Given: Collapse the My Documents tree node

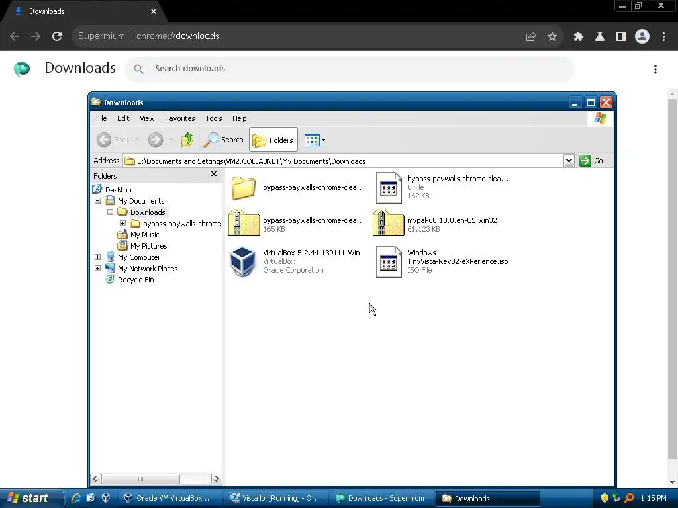Looking at the screenshot, I should coord(98,201).
